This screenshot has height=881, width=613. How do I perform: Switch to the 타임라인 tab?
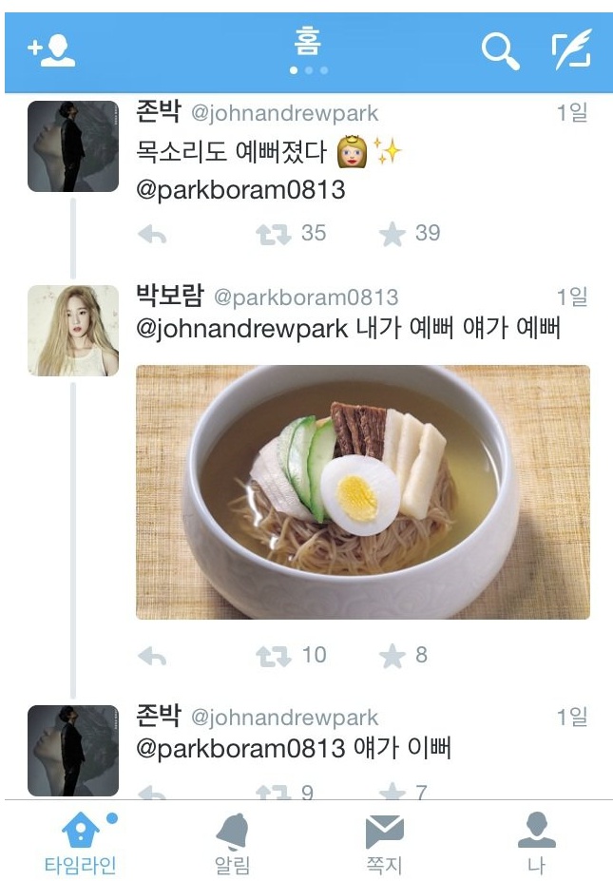pyautogui.click(x=82, y=843)
